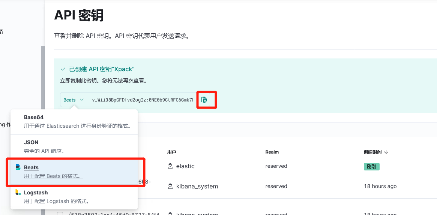Click the API 密钥 page title

pos(79,15)
